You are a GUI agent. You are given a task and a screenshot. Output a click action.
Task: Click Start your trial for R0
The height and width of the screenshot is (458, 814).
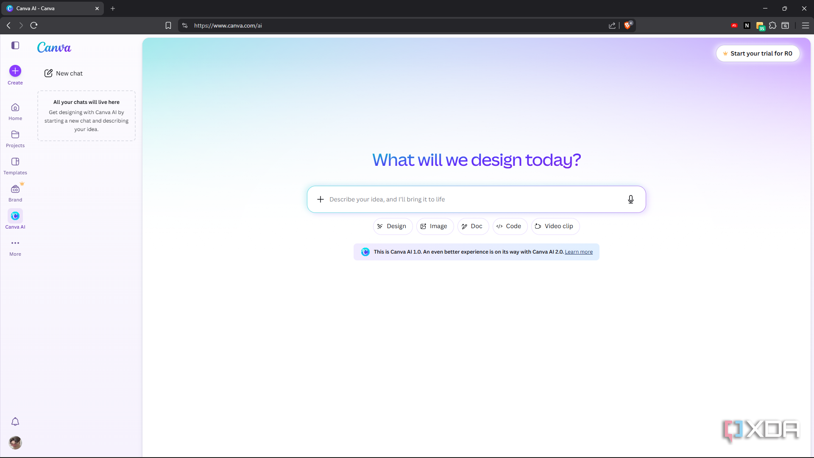click(758, 53)
